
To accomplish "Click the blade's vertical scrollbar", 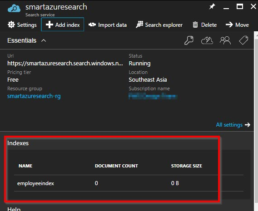I will (x=256, y=121).
